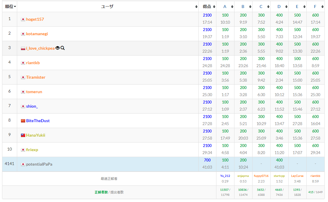The width and height of the screenshot is (328, 202).
Task: Select fastest time 0:29 under Yu_212
Action: coord(225,182)
